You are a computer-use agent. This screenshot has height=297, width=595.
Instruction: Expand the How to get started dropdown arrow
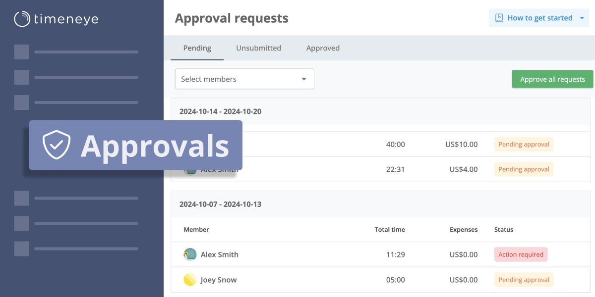pyautogui.click(x=582, y=17)
